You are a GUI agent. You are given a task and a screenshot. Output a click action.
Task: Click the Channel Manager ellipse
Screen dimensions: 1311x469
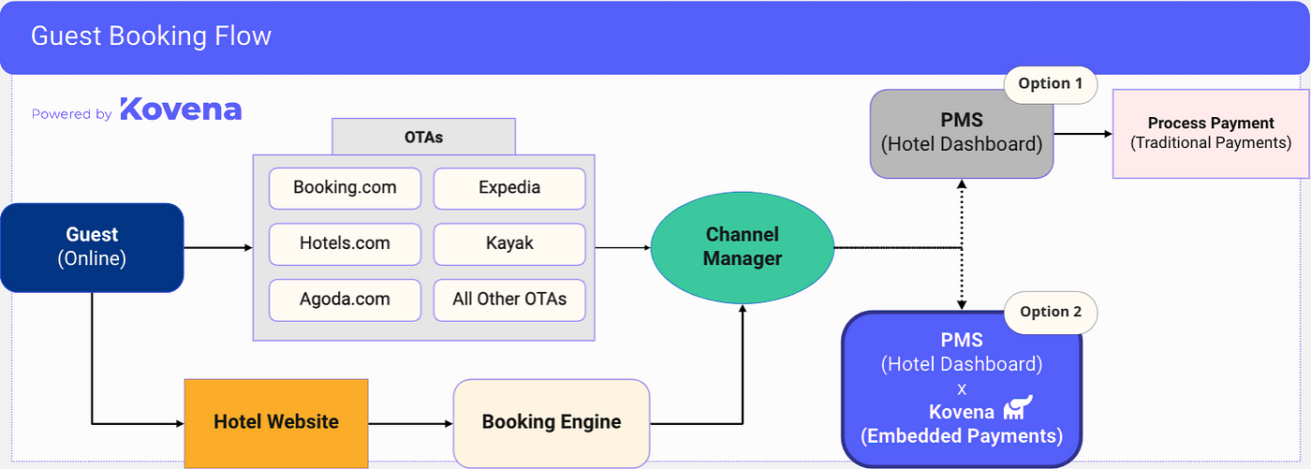pos(743,247)
